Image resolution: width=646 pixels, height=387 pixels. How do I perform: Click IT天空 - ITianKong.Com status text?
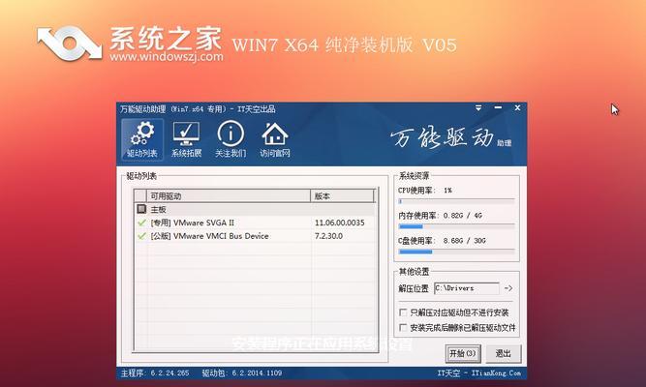[x=478, y=373]
